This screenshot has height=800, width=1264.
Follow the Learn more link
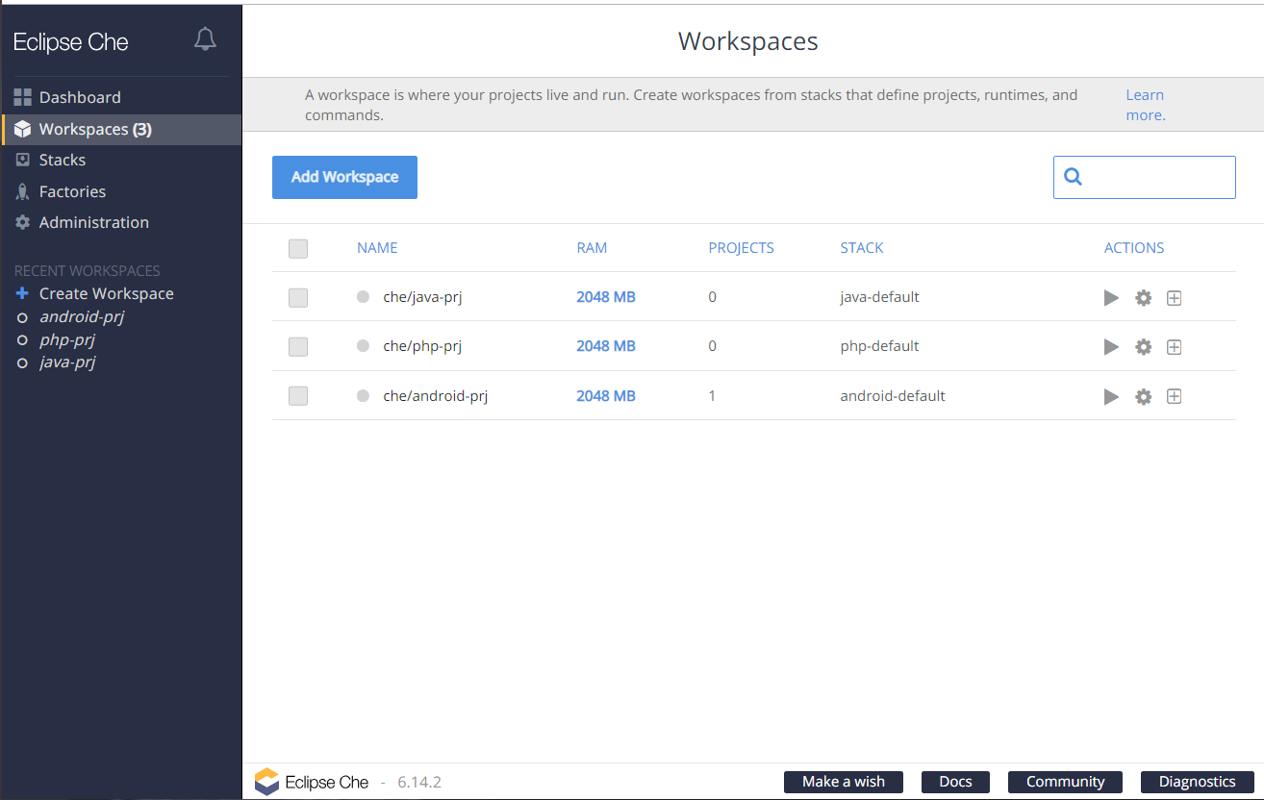(x=1146, y=105)
